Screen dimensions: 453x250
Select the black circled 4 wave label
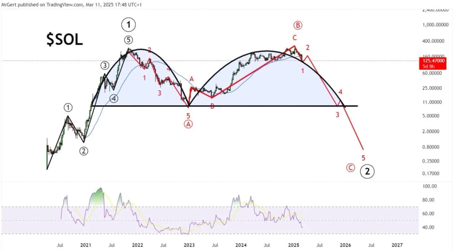point(114,99)
